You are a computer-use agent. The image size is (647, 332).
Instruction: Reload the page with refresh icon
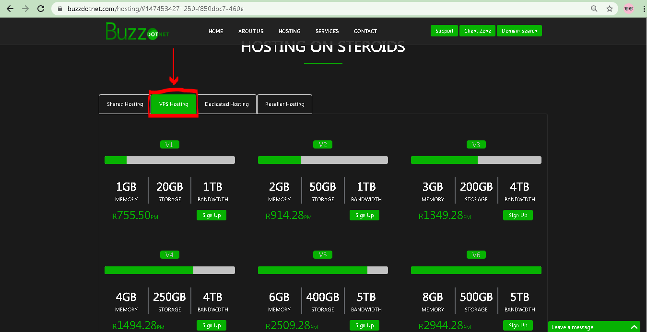click(41, 9)
